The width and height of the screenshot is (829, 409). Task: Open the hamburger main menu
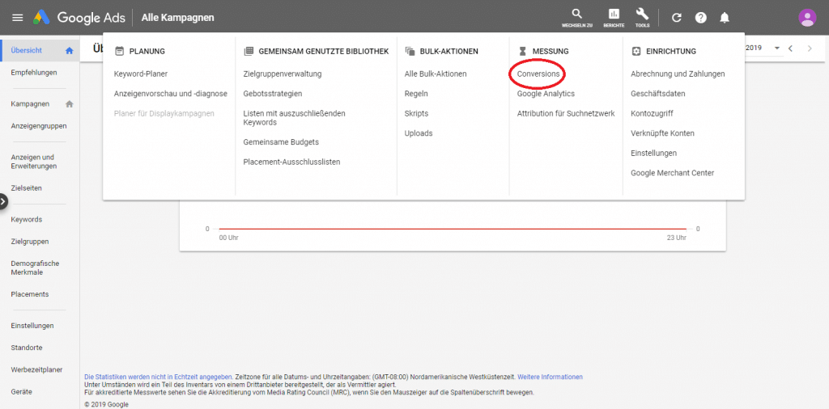tap(18, 18)
